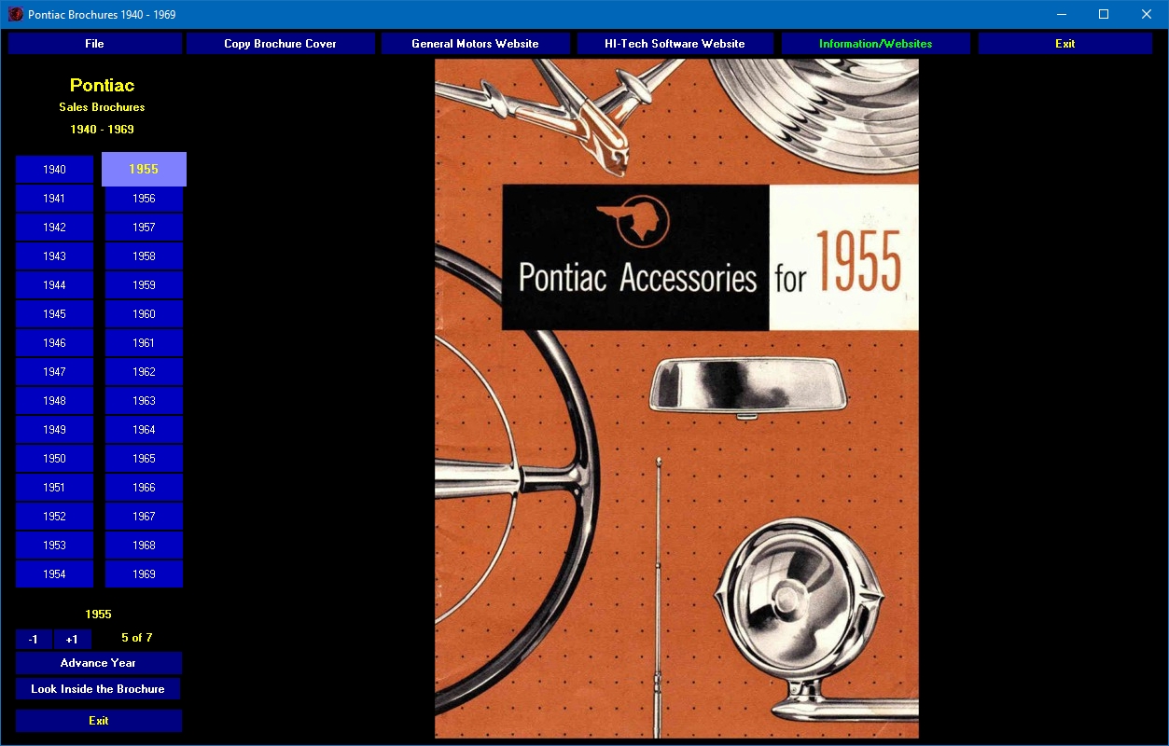
Task: Click Exit in the top menu bar
Action: [1065, 44]
